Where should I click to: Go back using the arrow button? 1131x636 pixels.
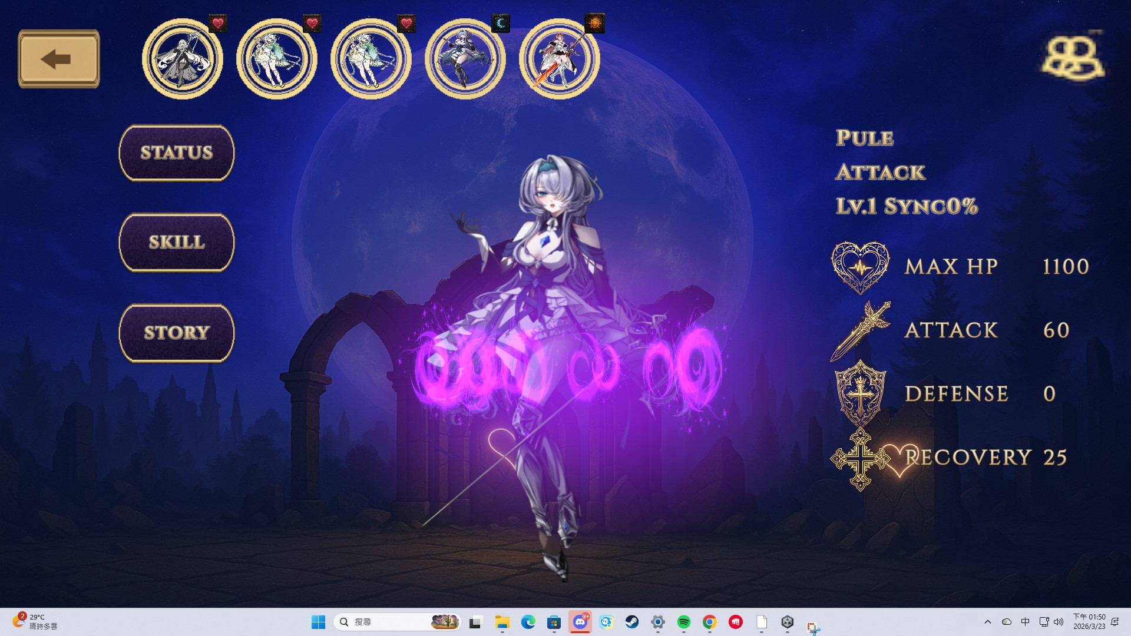point(59,59)
